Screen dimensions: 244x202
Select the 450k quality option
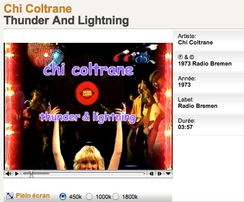tap(63, 196)
